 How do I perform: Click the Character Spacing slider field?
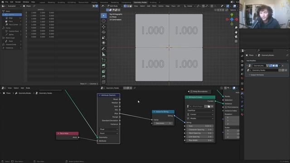200,130
